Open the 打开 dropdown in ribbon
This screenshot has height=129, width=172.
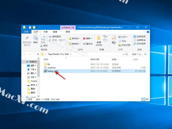click(x=123, y=37)
